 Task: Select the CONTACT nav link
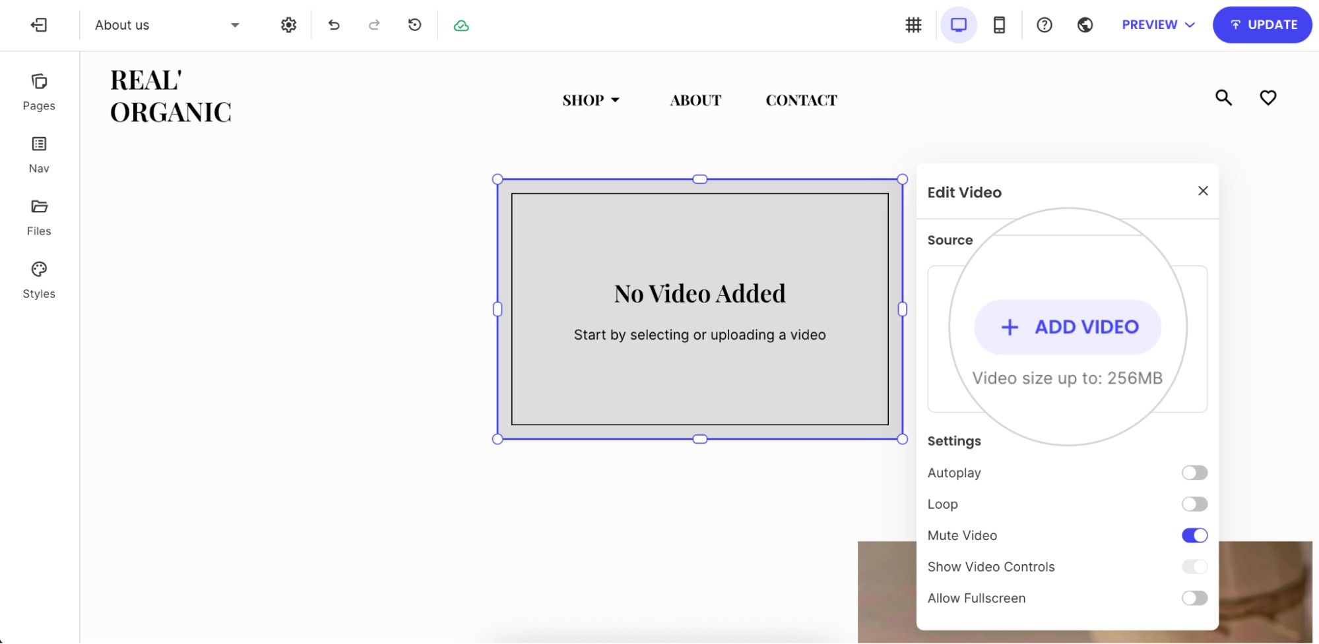click(801, 100)
